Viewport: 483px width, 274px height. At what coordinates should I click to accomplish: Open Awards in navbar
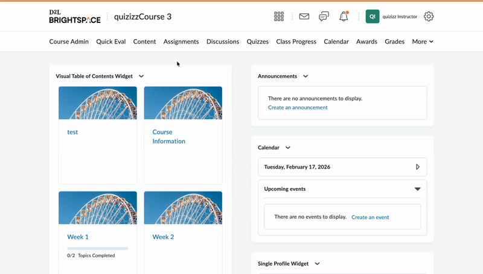click(366, 42)
